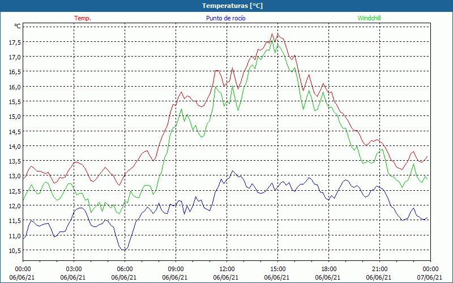Click the 15,5 y-axis value
Viewport: 453px width, 283px height.
[15, 102]
